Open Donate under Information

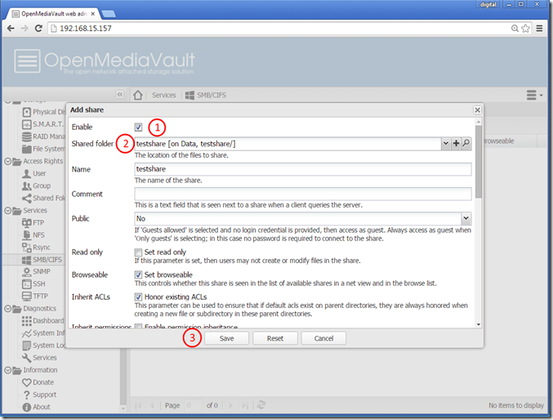click(38, 382)
